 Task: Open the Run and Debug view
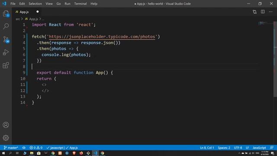click(6, 52)
